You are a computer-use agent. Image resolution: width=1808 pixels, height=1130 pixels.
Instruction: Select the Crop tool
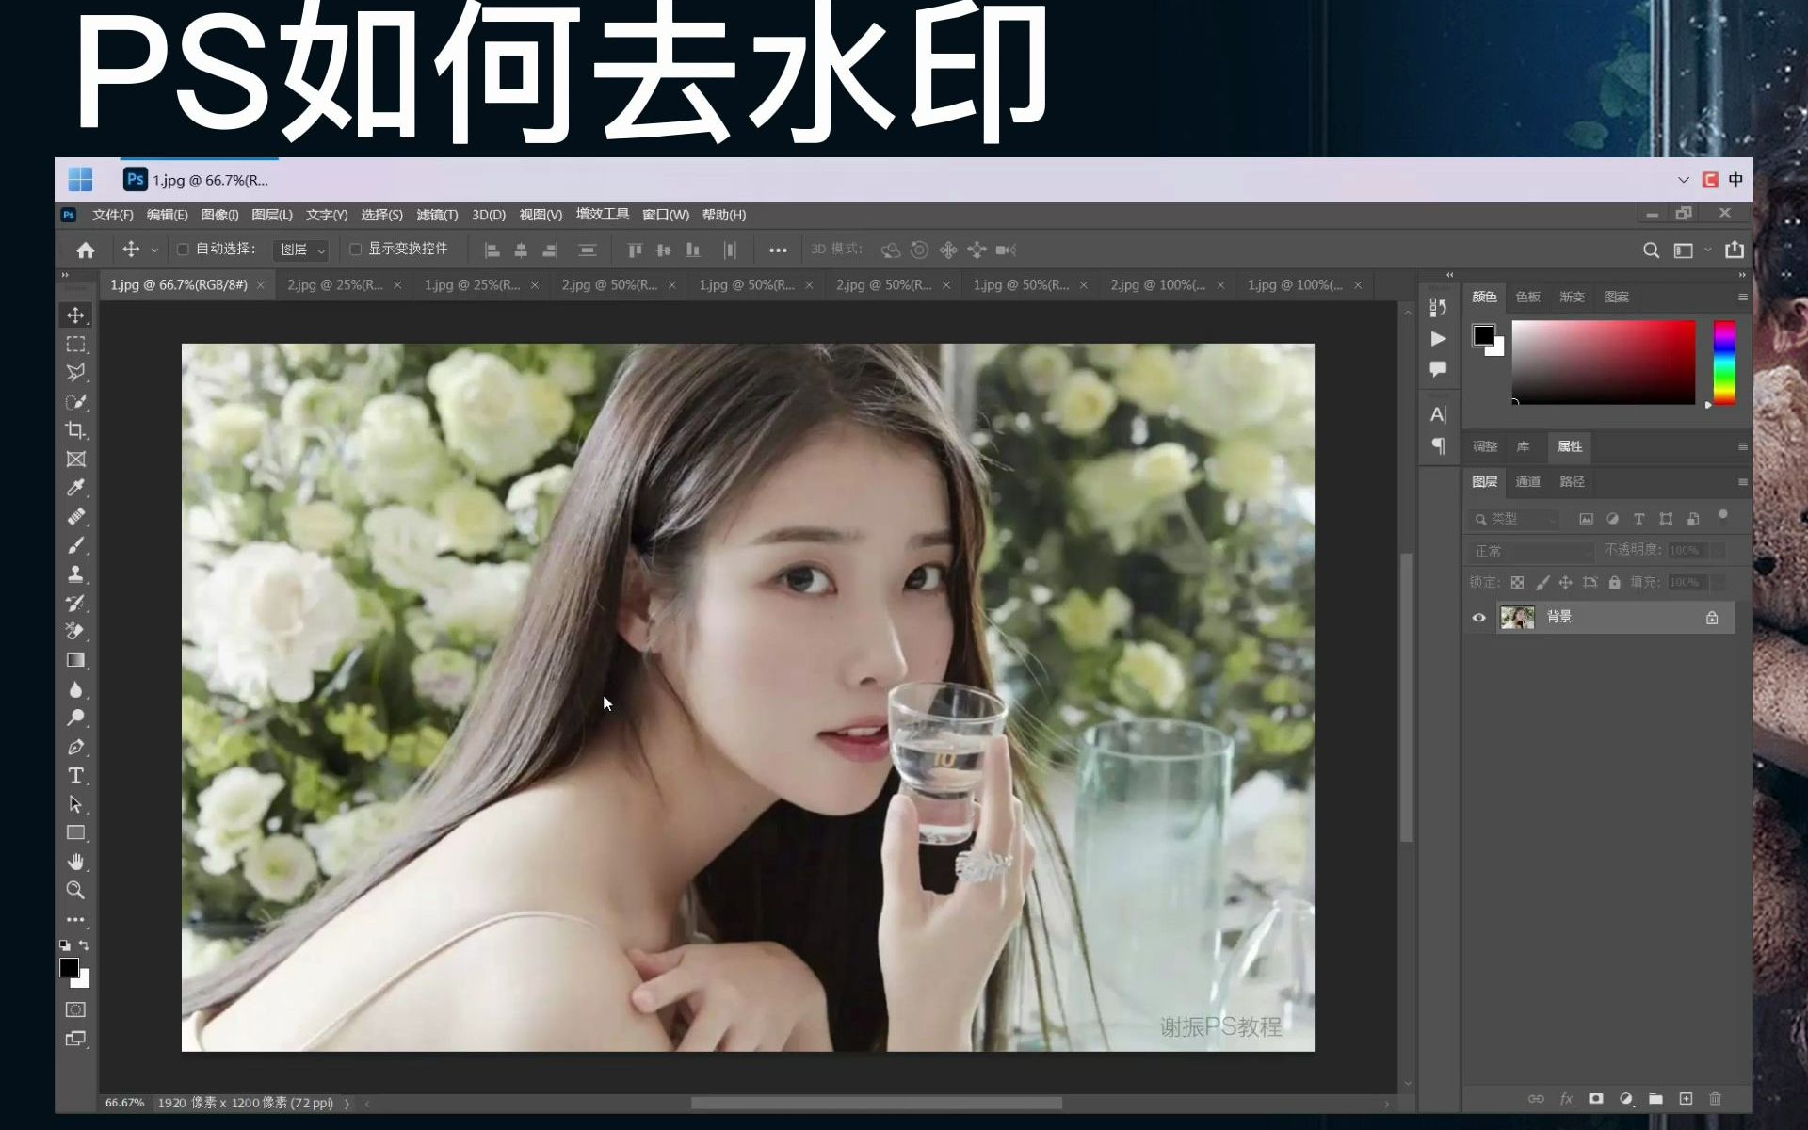pyautogui.click(x=76, y=430)
